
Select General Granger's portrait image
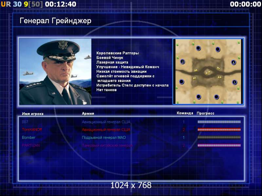[55, 72]
